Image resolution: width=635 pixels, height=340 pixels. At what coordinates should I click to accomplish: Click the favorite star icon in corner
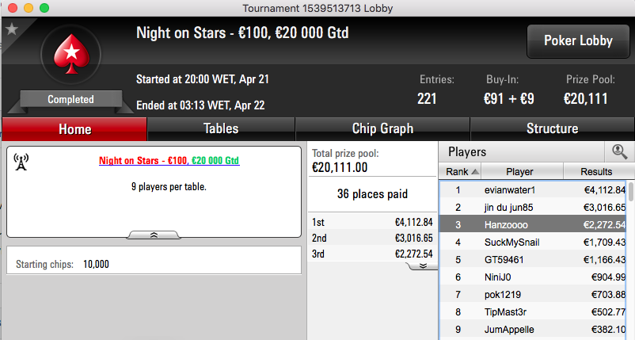click(12, 29)
